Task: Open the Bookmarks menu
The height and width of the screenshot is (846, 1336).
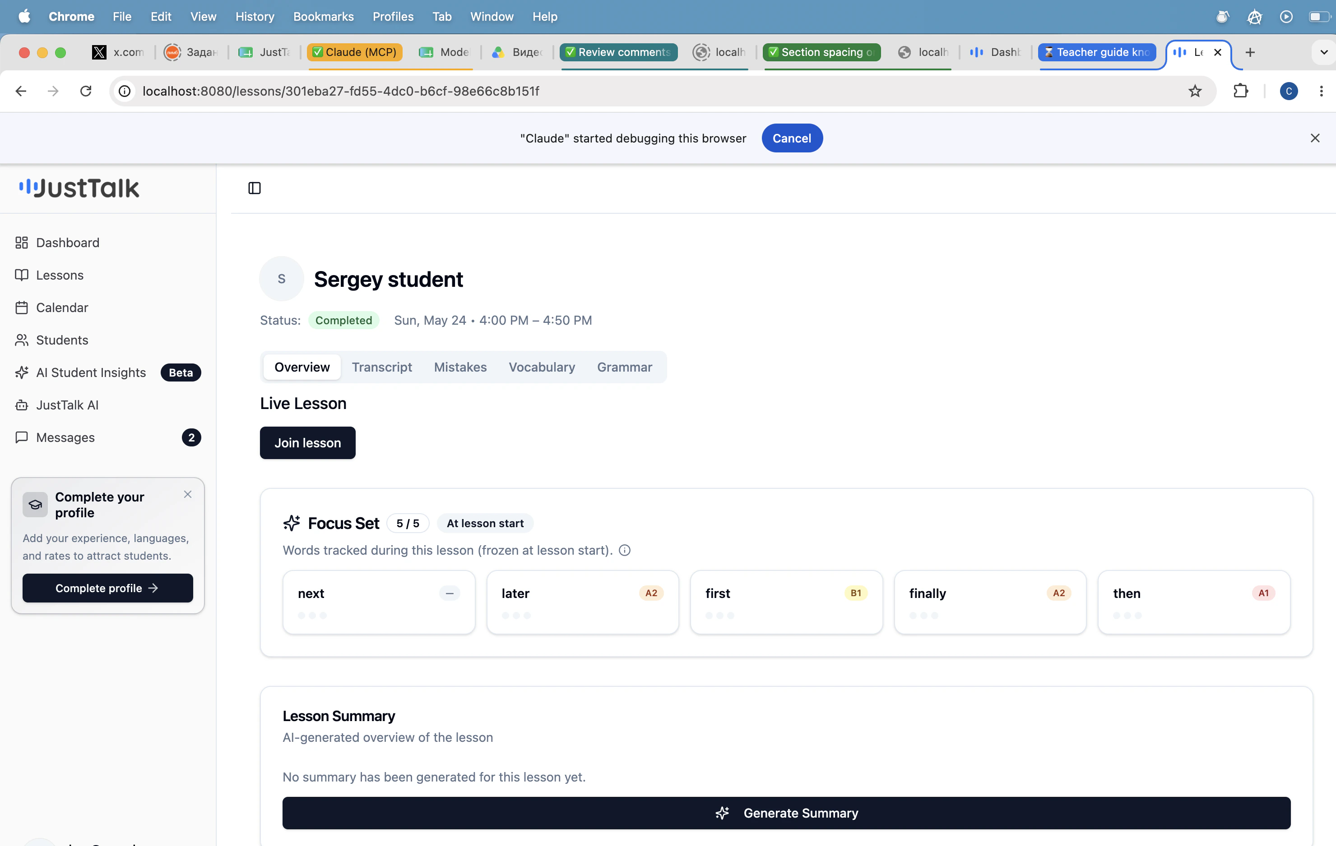Action: click(323, 17)
